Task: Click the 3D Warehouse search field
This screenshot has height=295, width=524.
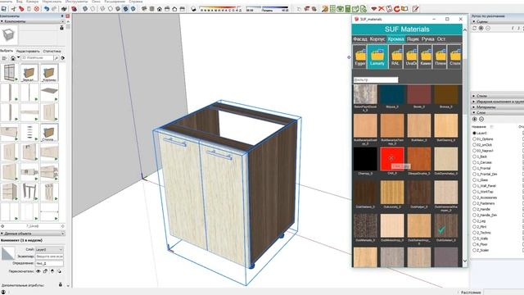Action: pyautogui.click(x=38, y=58)
